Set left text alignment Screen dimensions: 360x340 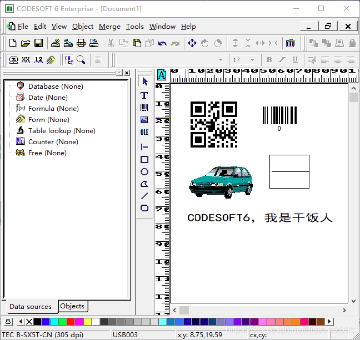click(325, 60)
